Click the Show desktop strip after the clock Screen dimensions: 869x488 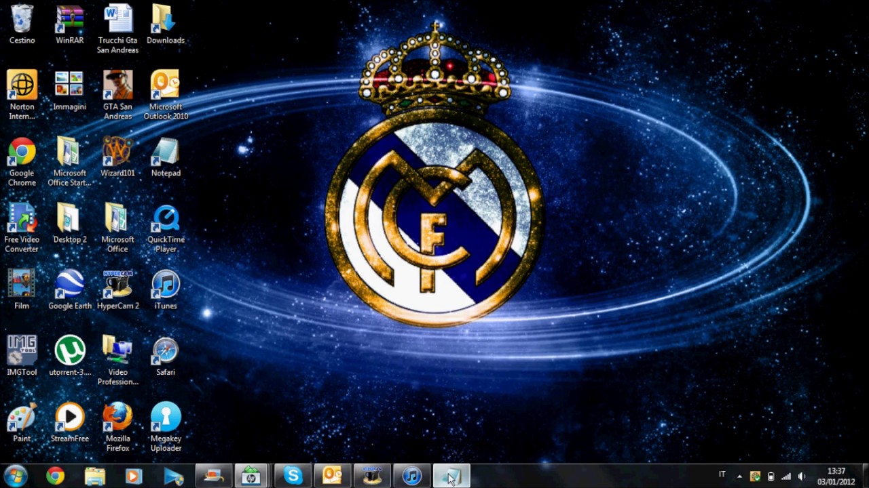864,476
